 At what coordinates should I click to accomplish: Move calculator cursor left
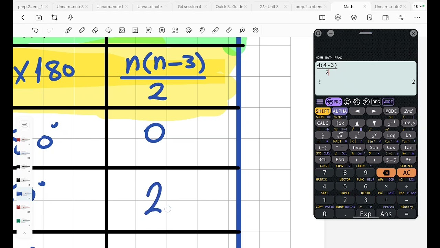[x=357, y=111]
